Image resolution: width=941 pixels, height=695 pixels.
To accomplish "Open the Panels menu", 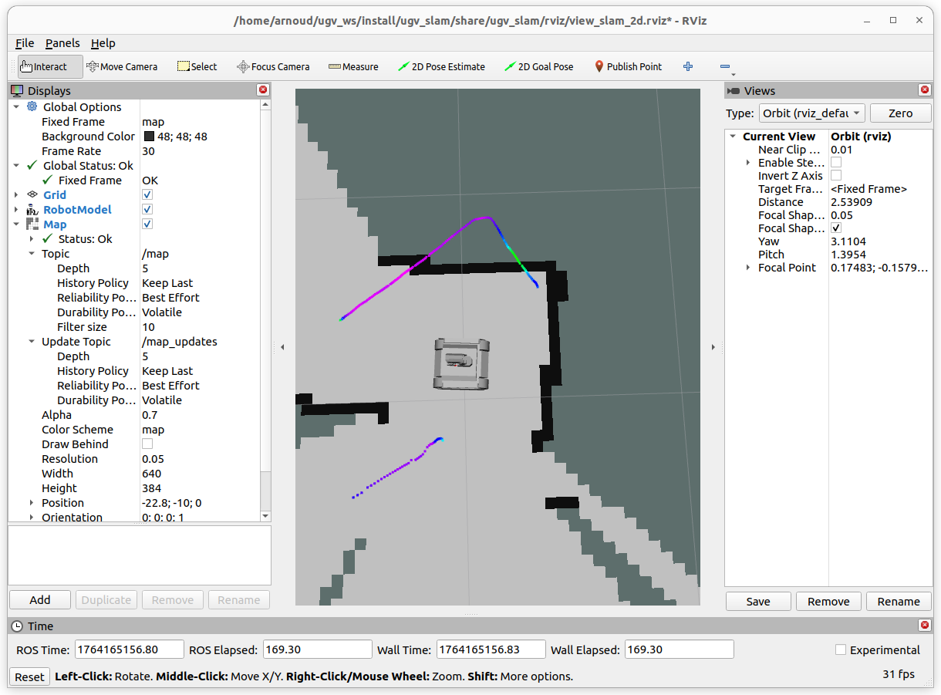I will pyautogui.click(x=62, y=43).
